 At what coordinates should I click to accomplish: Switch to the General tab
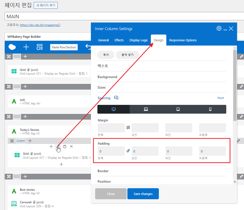[x=103, y=40]
